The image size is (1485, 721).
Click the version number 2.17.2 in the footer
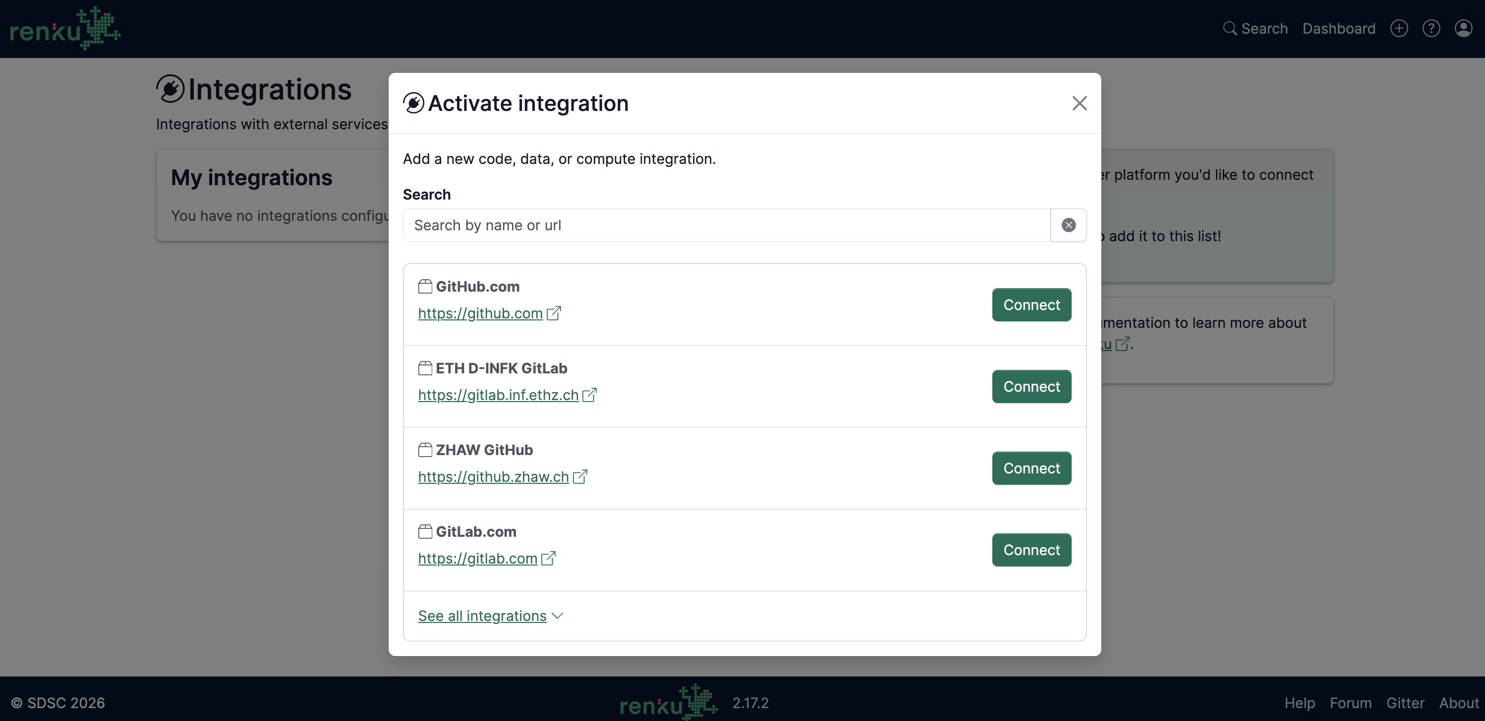pyautogui.click(x=750, y=703)
